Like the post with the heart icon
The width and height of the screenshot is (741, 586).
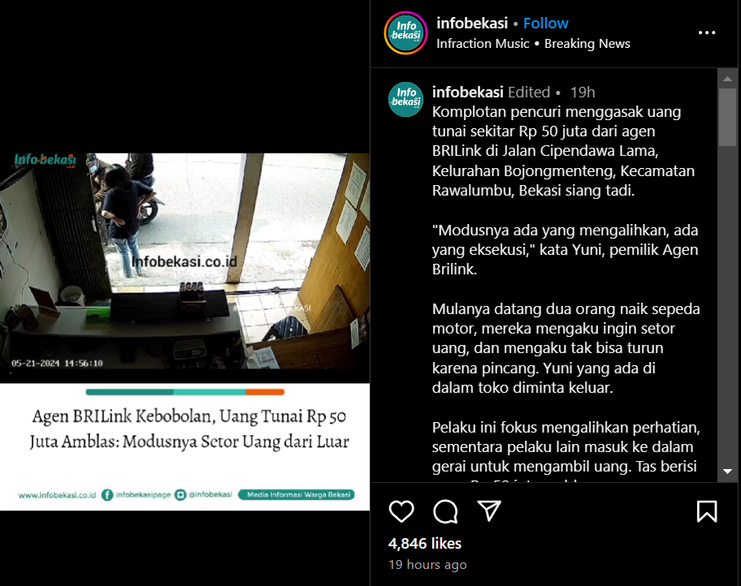401,511
